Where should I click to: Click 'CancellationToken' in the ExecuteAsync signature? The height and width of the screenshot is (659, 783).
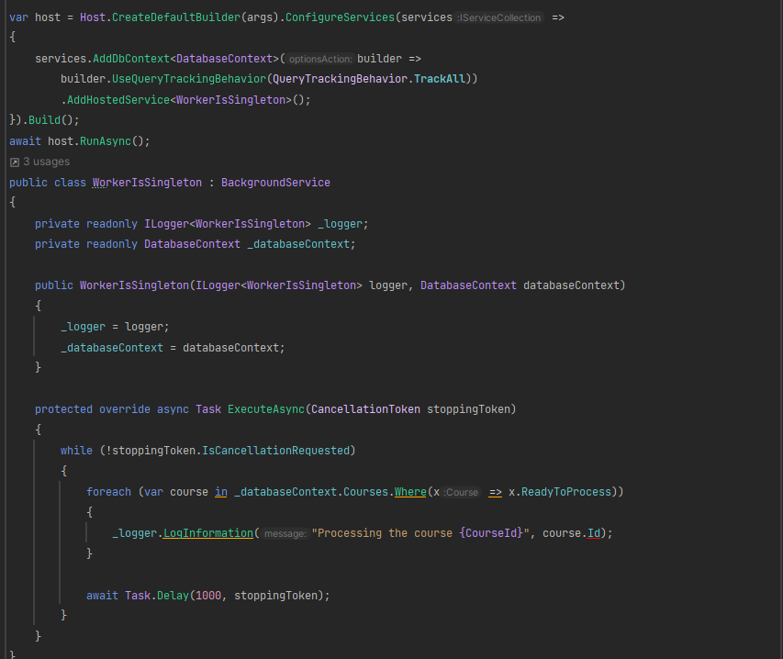(x=365, y=409)
